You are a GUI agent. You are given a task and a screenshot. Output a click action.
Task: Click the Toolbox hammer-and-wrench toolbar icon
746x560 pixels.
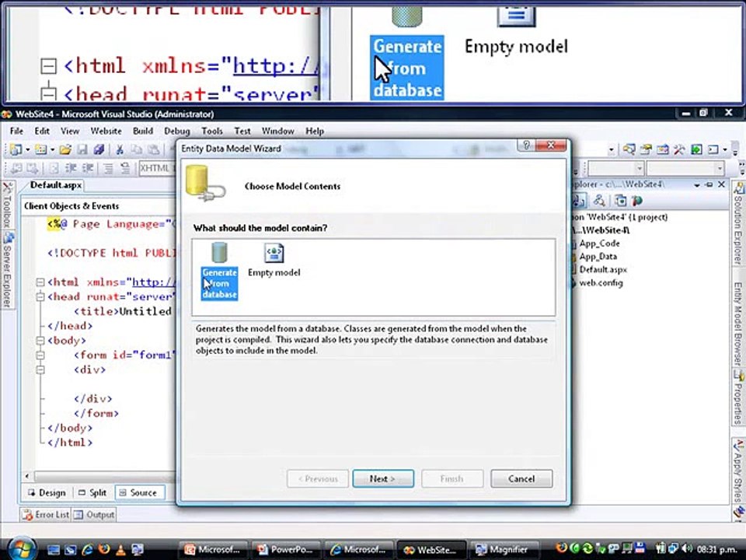679,149
